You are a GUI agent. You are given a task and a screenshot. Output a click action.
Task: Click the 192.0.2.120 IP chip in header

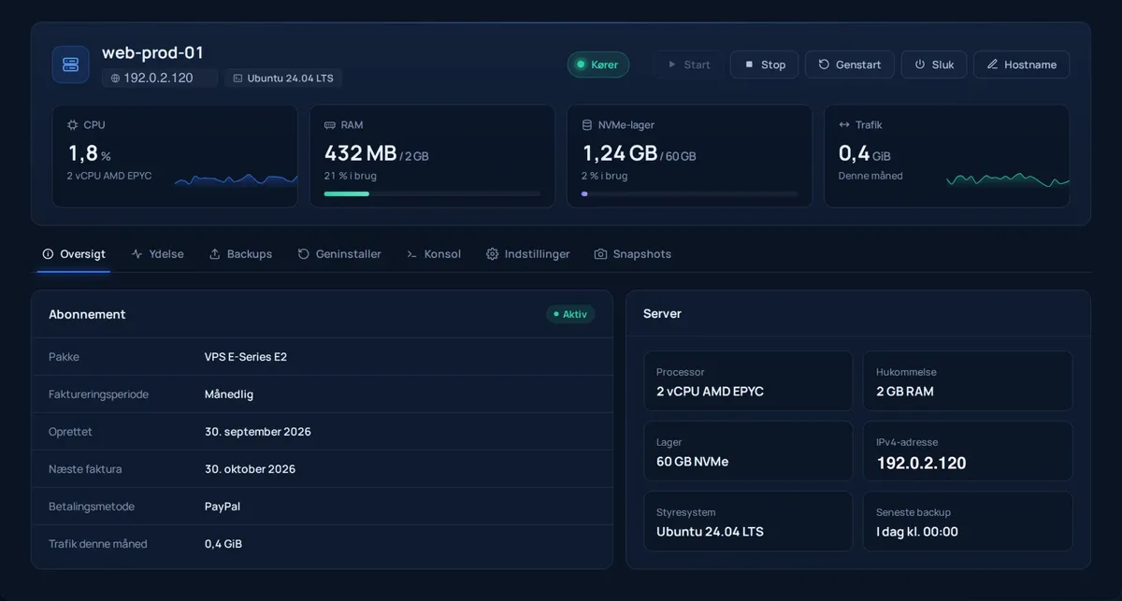pyautogui.click(x=160, y=79)
